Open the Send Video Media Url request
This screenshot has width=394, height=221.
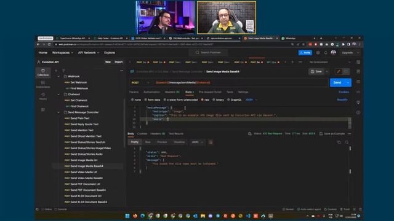pos(84,172)
